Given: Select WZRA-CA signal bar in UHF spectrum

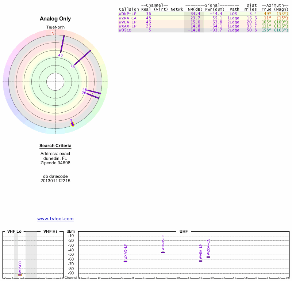Looking at the screenshot, I should tap(208, 257).
